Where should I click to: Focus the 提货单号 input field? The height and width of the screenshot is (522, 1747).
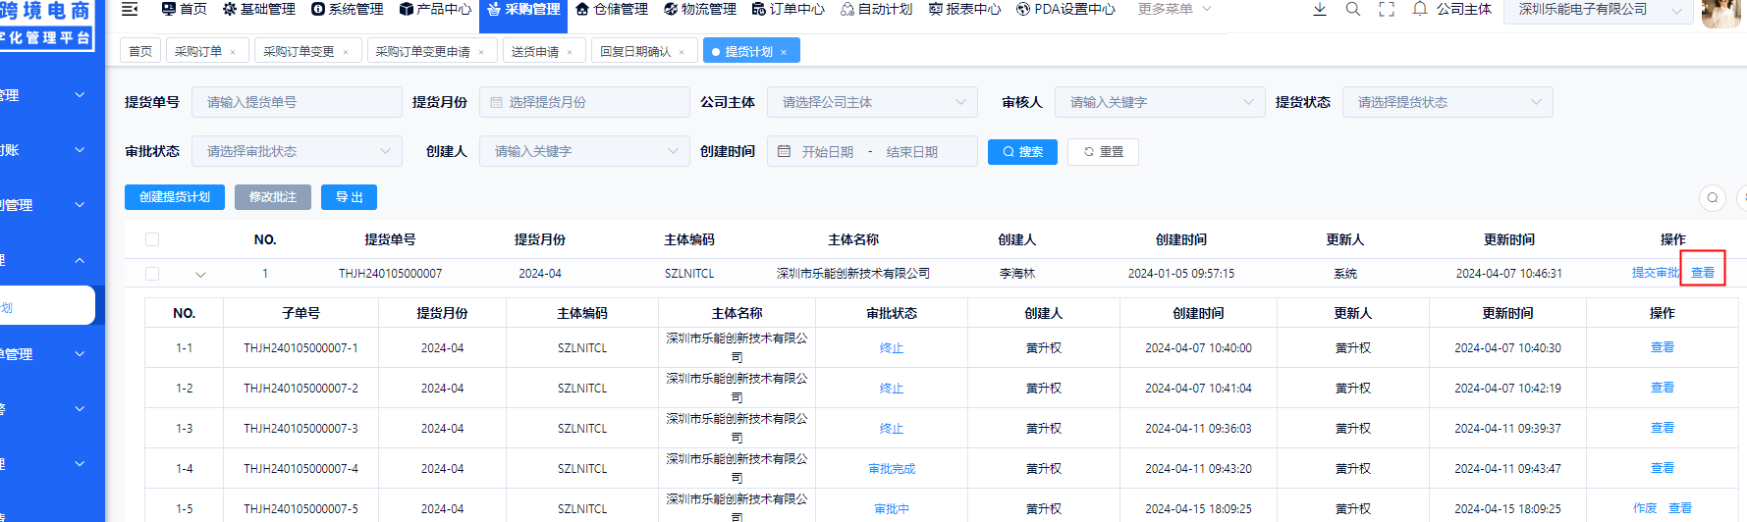click(x=297, y=102)
